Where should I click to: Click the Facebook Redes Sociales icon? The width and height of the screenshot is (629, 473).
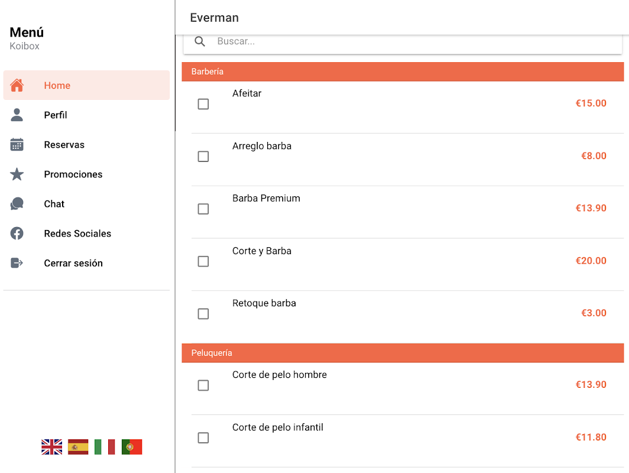coord(17,234)
